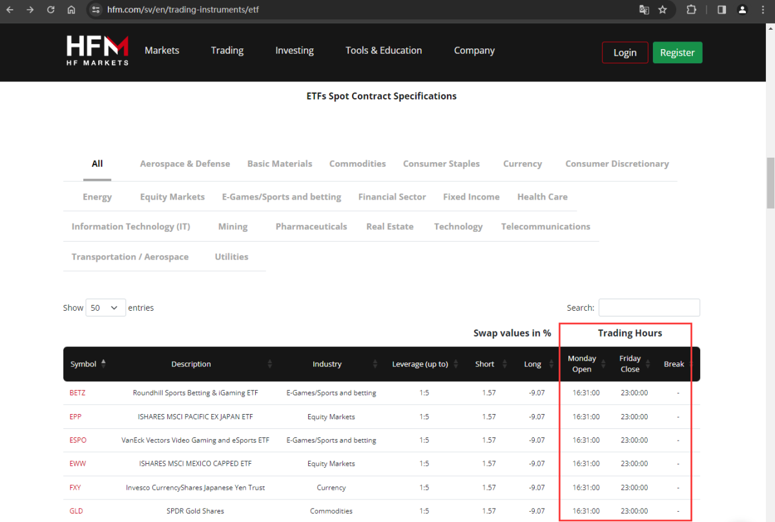Bookmark this page with the star icon

pyautogui.click(x=663, y=10)
